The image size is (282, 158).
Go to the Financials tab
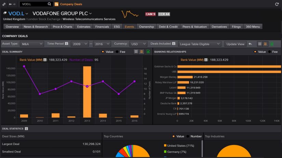102,27
